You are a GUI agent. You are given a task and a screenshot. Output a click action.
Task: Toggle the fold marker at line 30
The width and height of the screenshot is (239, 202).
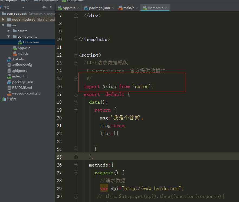click(76, 196)
